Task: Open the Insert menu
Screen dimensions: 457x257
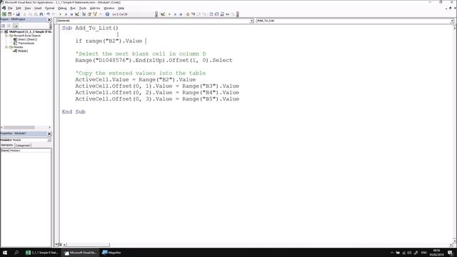Action: coord(38,8)
